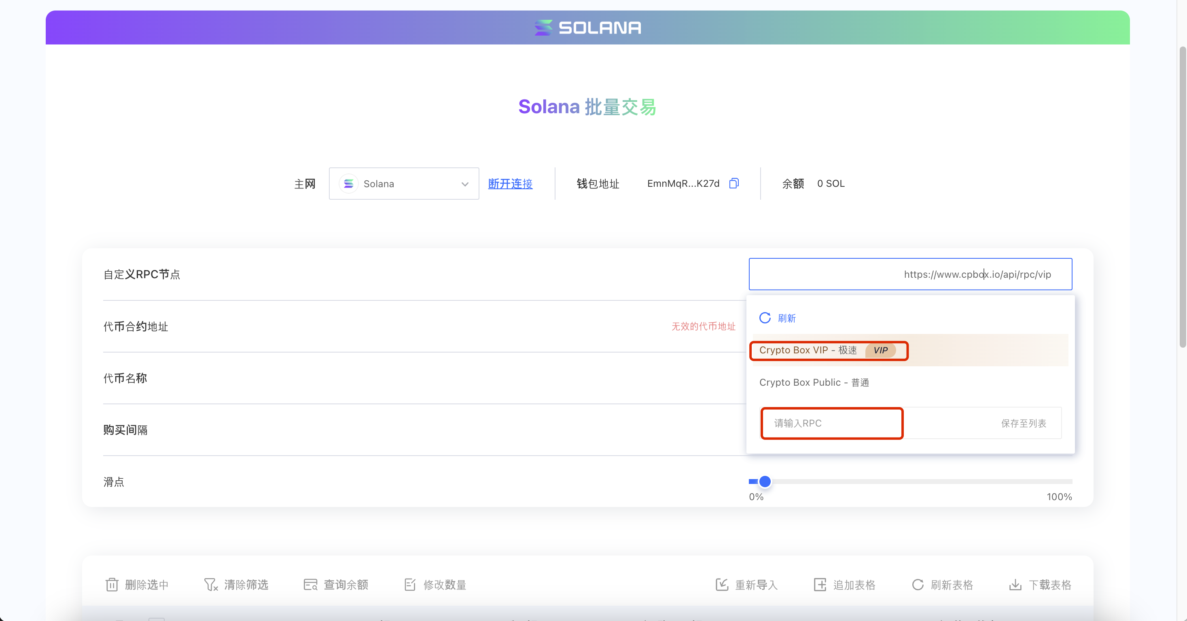
Task: Click the trash icon for 删除选中
Action: (x=112, y=584)
